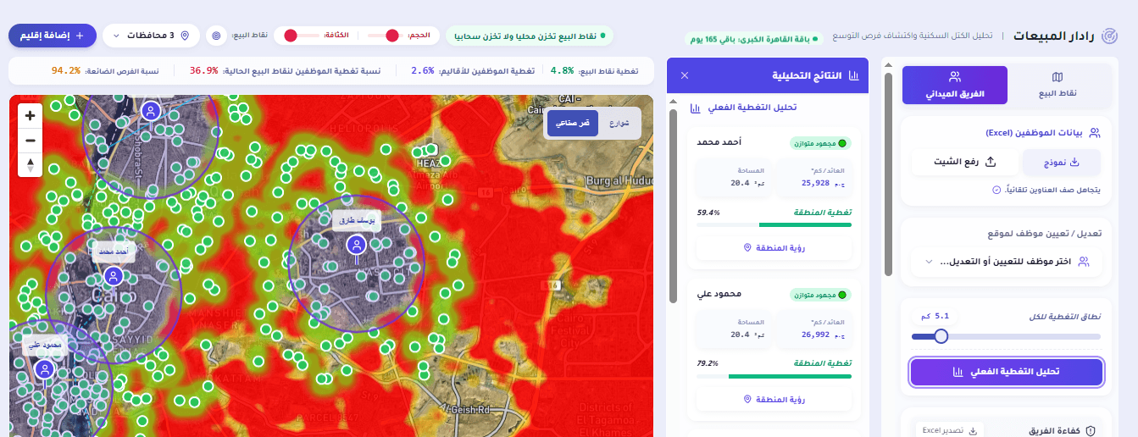Click the 2.6% regional employee coverage stat
The height and width of the screenshot is (437, 1138).
[x=473, y=70]
